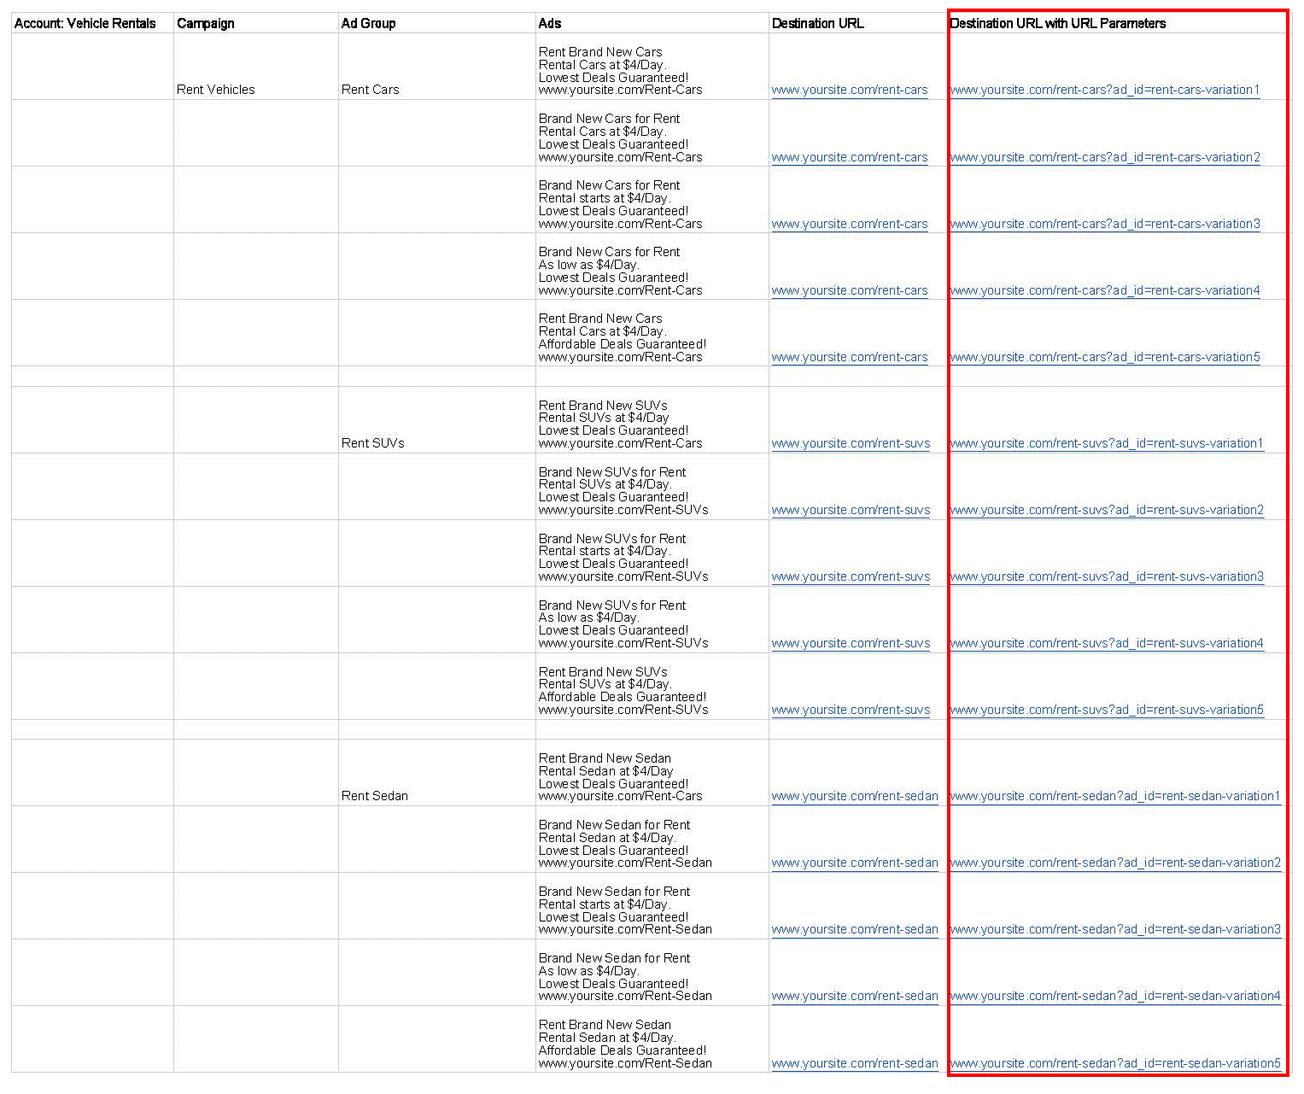
Task: Open plain rent-cars URL in the cars-variation3 row
Action: tap(850, 224)
